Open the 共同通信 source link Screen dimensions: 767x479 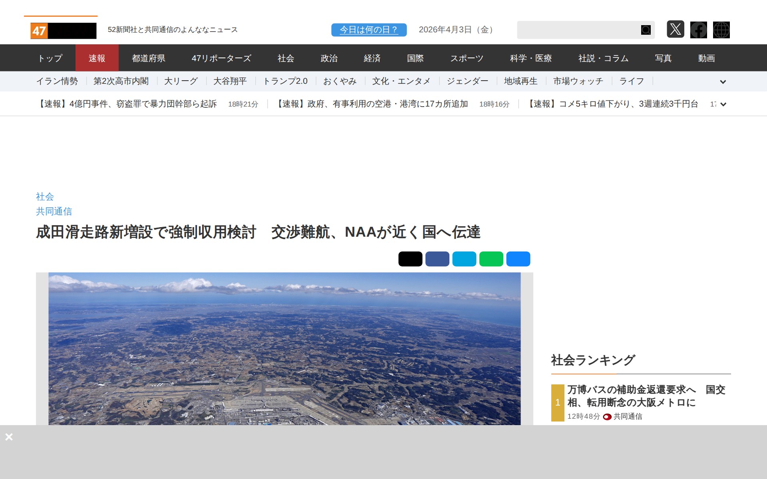click(54, 211)
